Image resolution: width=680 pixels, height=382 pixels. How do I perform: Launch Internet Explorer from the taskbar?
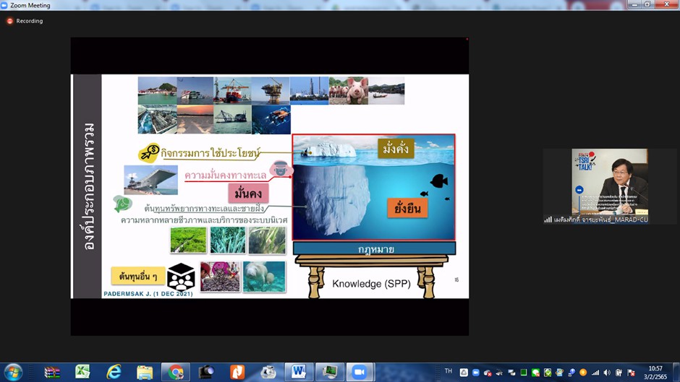coord(114,372)
